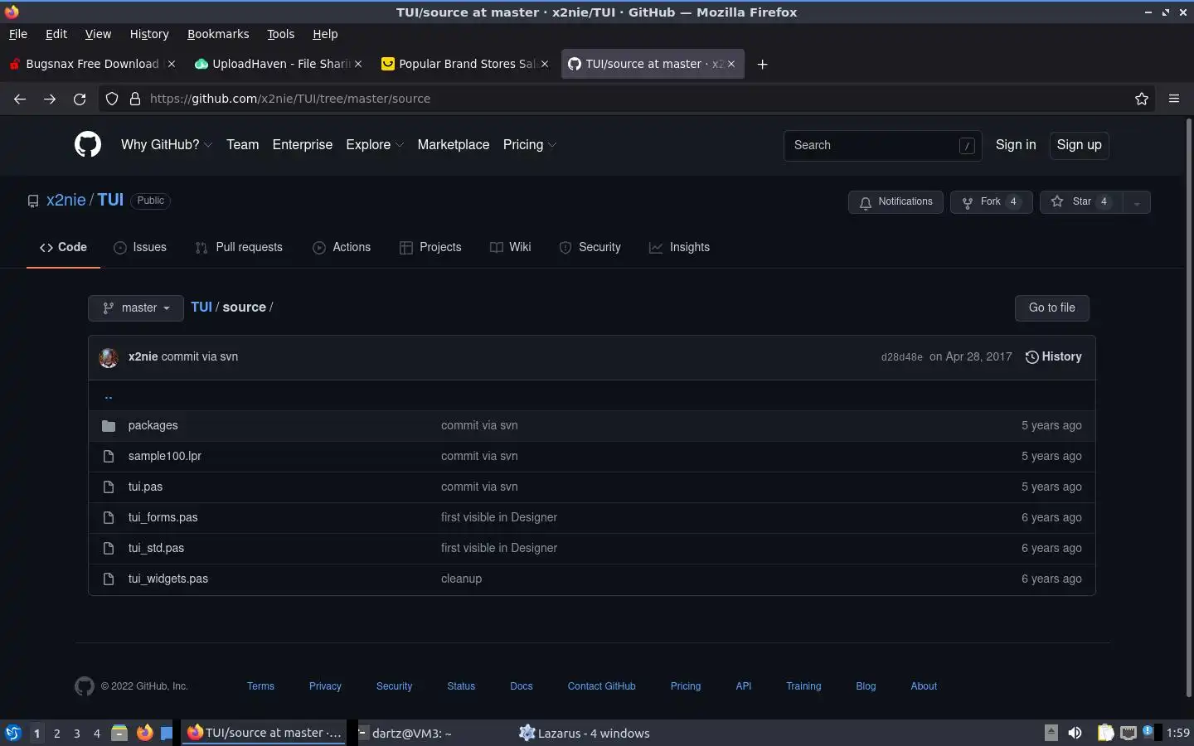1194x746 pixels.
Task: Open the clipboard tray icon
Action: pos(1105,733)
